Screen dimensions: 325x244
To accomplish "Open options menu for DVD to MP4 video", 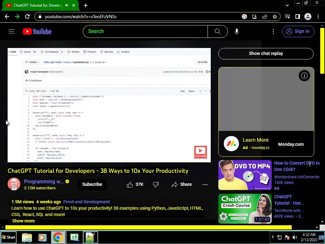I will coord(310,164).
